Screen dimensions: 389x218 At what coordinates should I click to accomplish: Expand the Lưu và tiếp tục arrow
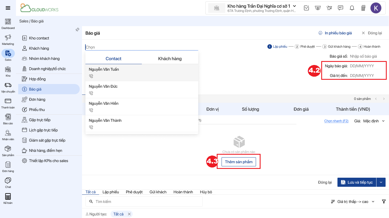381,182
